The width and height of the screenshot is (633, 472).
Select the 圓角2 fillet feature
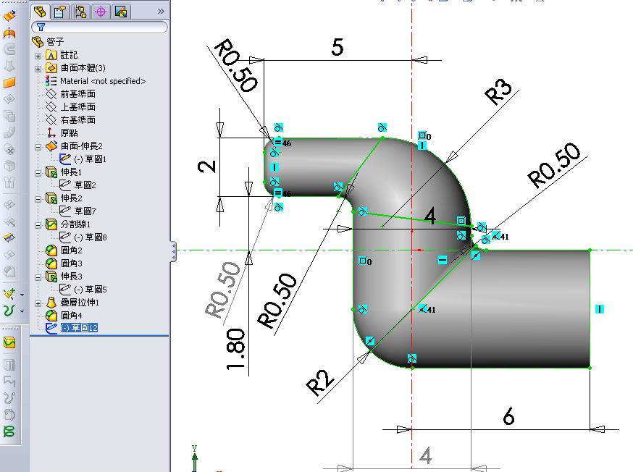point(64,250)
